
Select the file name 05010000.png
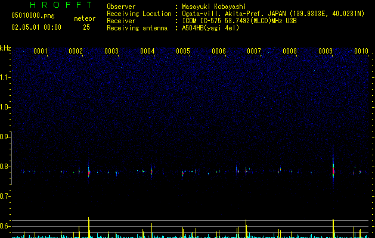pyautogui.click(x=33, y=15)
